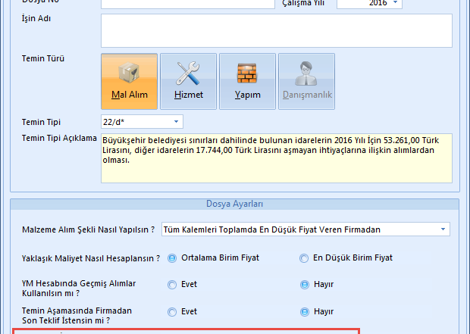Select Hayır for Son Teklif İstensin
The image size is (470, 334).
305,311
